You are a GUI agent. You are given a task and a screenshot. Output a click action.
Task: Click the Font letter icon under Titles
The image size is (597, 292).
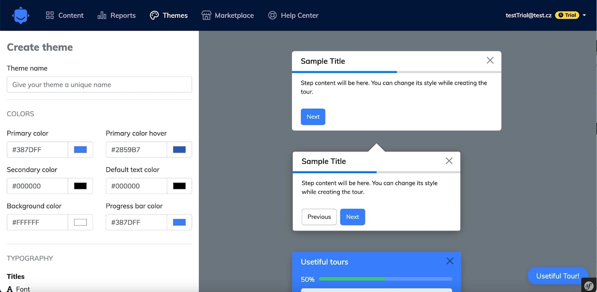(10, 289)
